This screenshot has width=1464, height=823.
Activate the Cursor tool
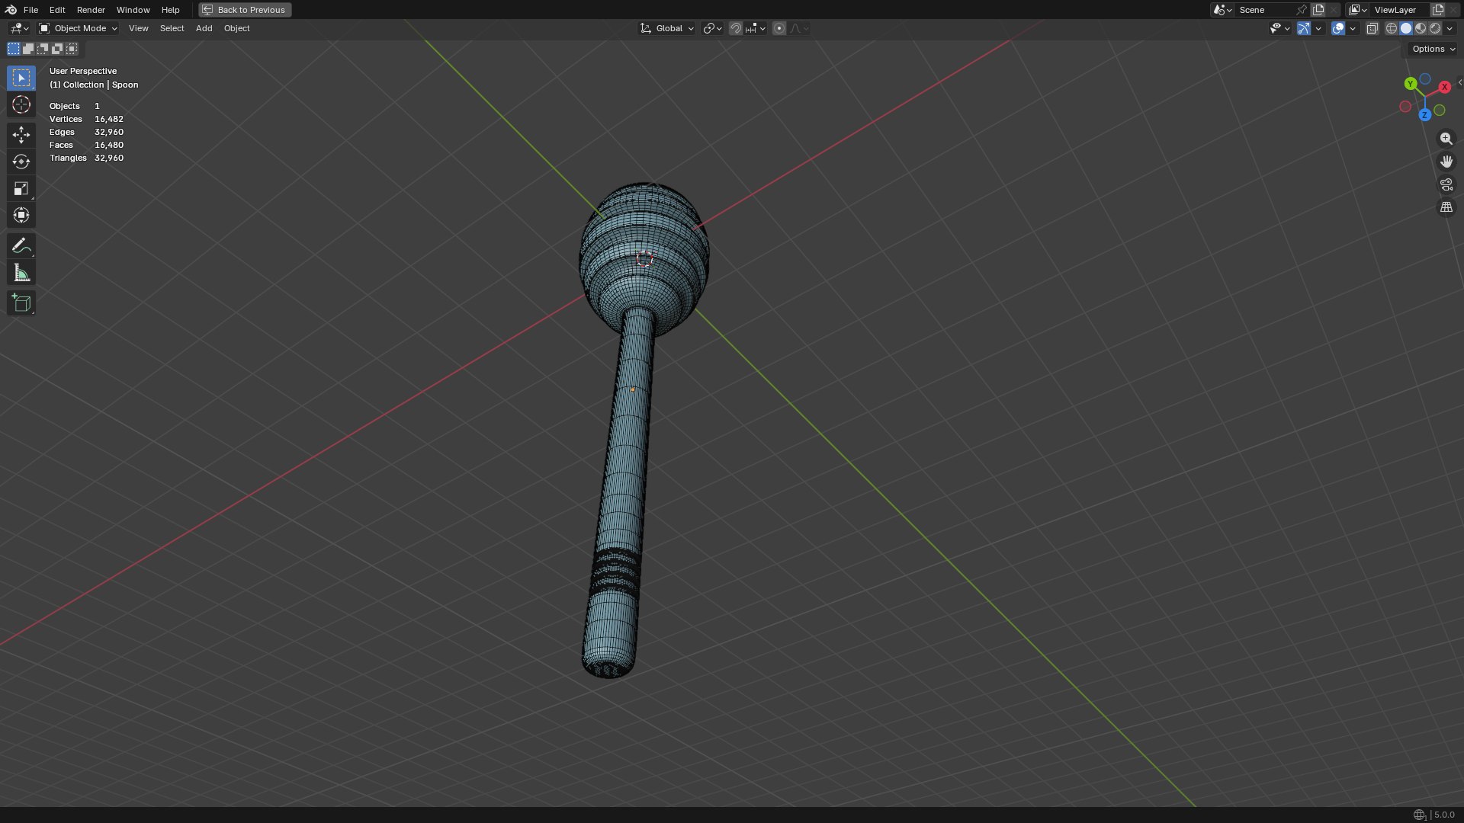tap(21, 104)
